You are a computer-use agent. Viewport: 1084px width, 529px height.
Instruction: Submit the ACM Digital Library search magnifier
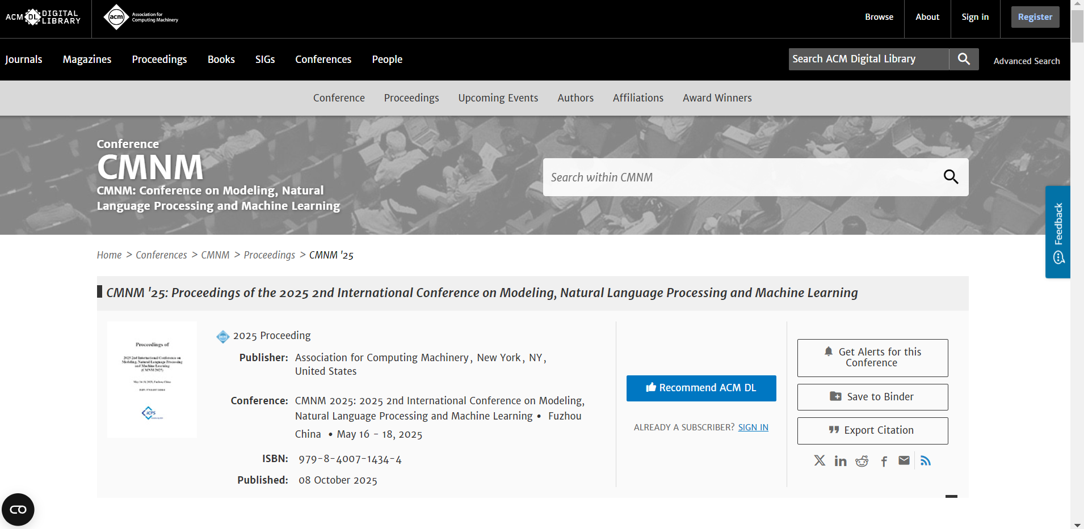coord(964,59)
